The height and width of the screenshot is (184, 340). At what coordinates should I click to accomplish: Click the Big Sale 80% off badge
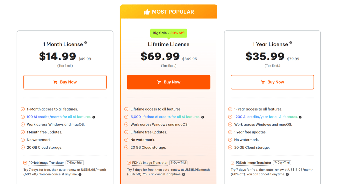click(169, 33)
